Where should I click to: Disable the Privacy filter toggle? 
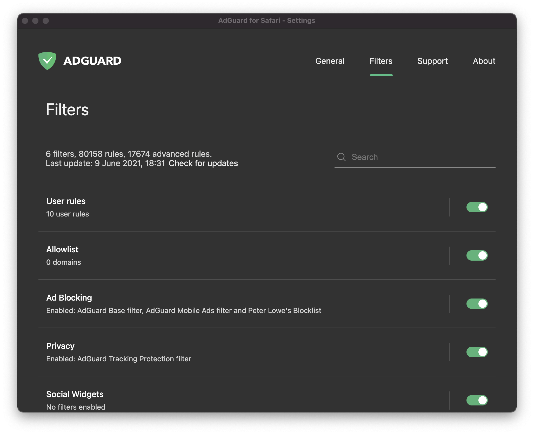point(476,352)
